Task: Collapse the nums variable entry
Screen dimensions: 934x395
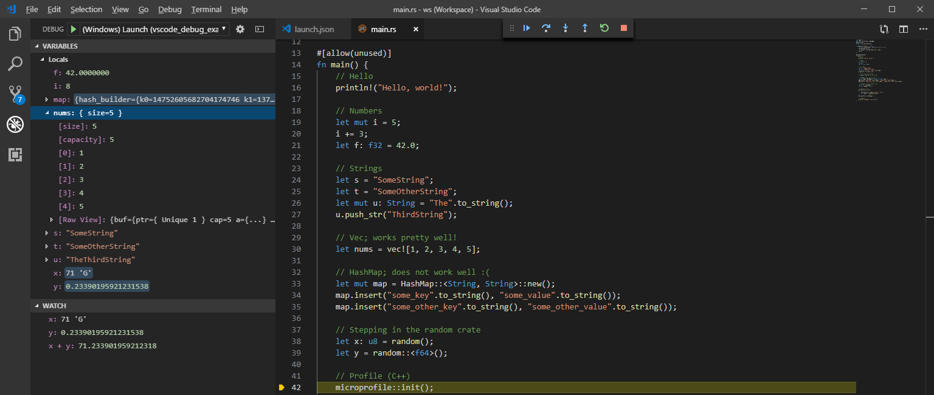Action: tap(47, 112)
